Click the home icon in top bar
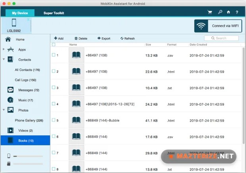Screen dimensions: 246x173 pos(229,12)
